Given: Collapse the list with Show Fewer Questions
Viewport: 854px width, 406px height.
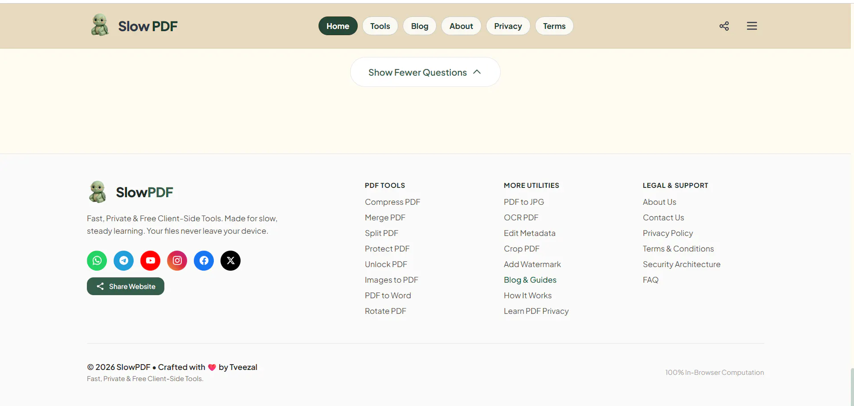Looking at the screenshot, I should 425,72.
